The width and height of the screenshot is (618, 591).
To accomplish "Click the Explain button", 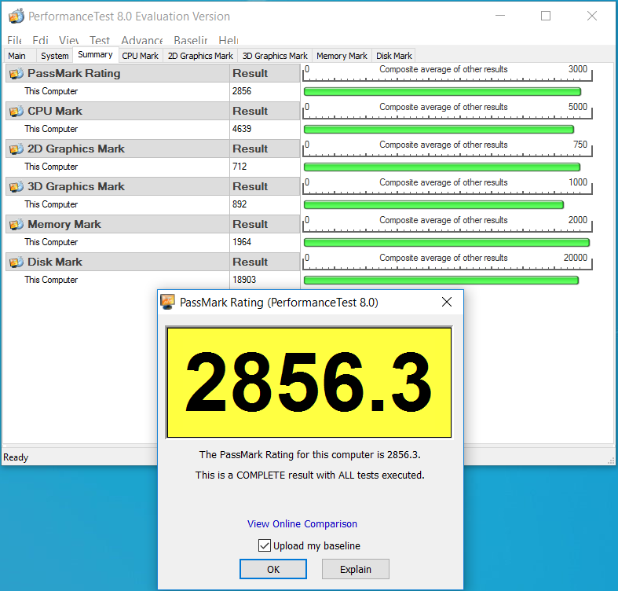I will point(356,569).
